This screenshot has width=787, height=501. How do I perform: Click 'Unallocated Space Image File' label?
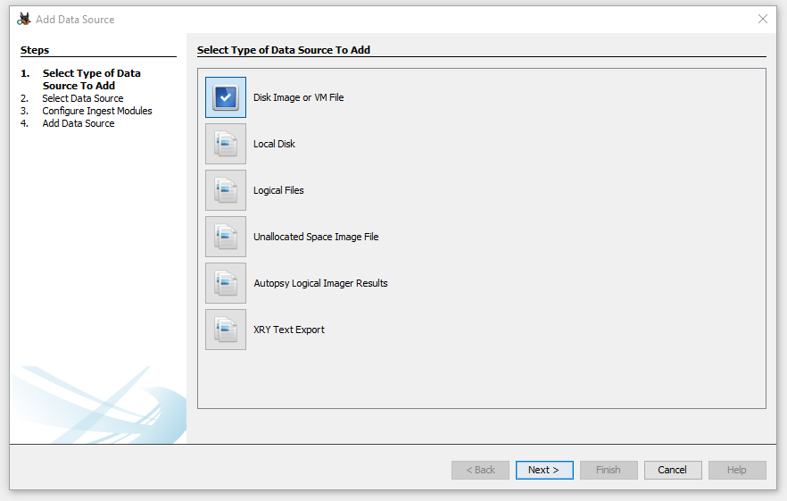click(x=316, y=237)
